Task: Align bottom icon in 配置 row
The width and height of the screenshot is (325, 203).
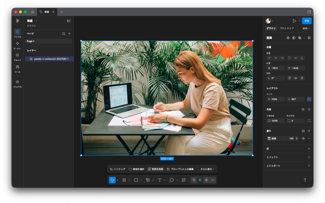Action: pyautogui.click(x=302, y=58)
